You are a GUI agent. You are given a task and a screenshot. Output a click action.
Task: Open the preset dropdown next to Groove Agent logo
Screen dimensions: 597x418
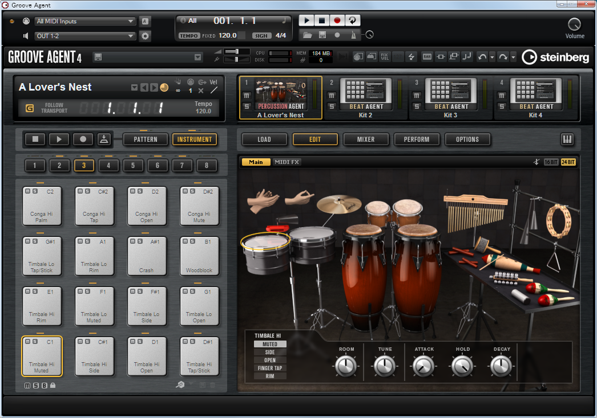[197, 57]
